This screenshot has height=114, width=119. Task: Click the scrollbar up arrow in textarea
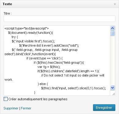(x=112, y=28)
